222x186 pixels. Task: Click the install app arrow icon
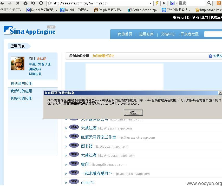(210, 56)
